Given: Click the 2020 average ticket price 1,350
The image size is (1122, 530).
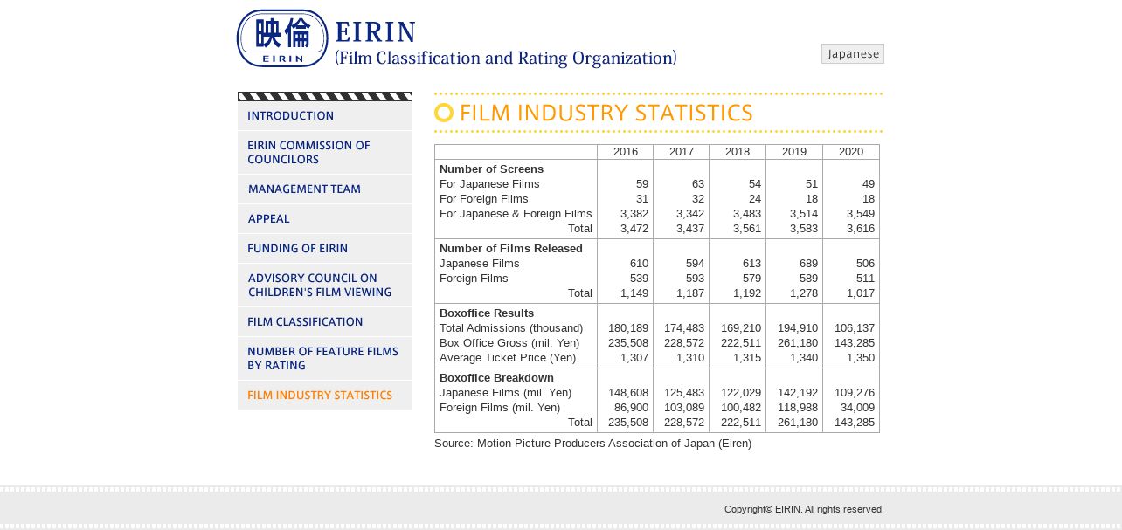Looking at the screenshot, I should [x=861, y=358].
